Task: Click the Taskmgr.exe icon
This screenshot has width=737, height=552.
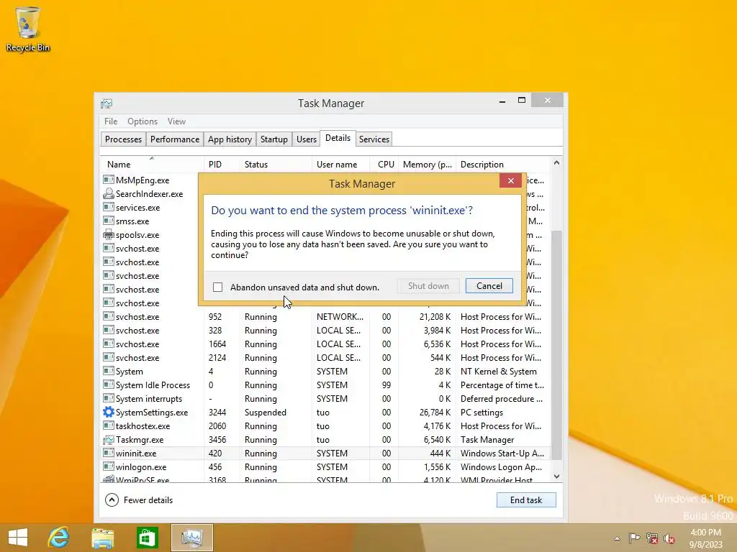Action: [109, 439]
